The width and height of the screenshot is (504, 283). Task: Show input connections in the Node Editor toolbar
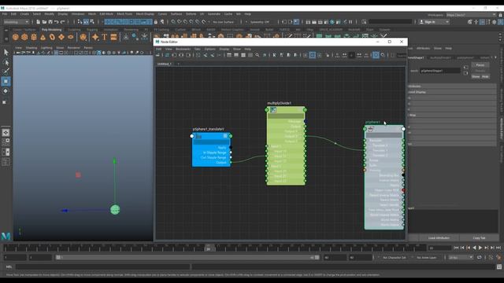click(x=174, y=55)
